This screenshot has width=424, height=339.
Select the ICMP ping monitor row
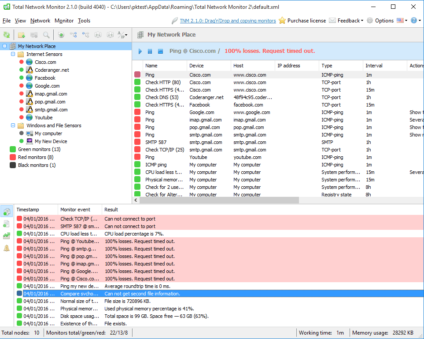pos(278,165)
